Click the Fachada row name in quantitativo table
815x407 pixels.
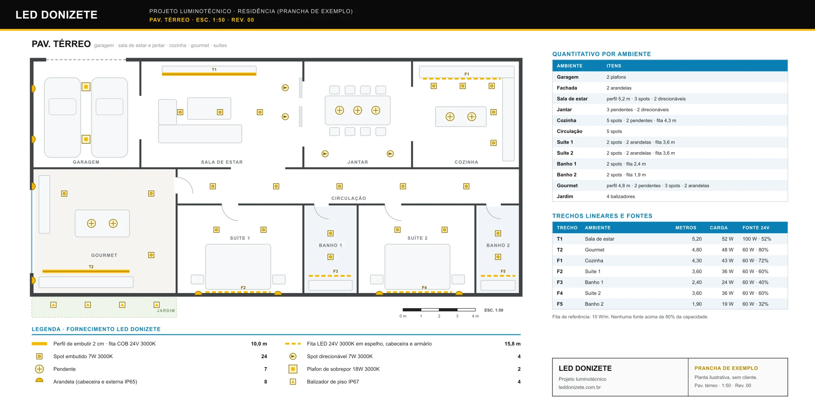567,88
